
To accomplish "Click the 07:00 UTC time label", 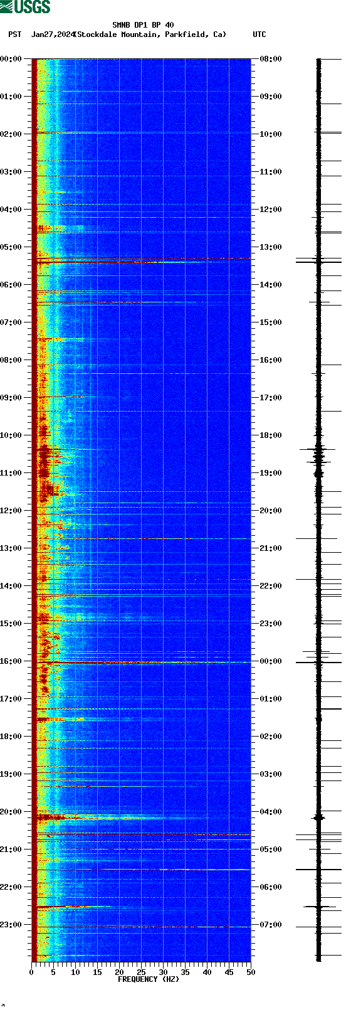I will pyautogui.click(x=270, y=925).
